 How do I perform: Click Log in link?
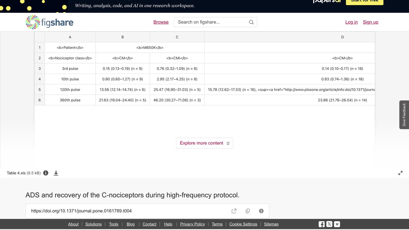[x=351, y=22]
